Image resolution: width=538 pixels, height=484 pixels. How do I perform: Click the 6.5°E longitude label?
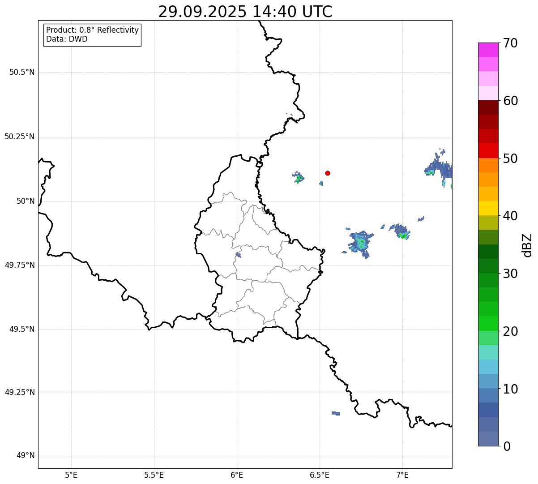320,475
